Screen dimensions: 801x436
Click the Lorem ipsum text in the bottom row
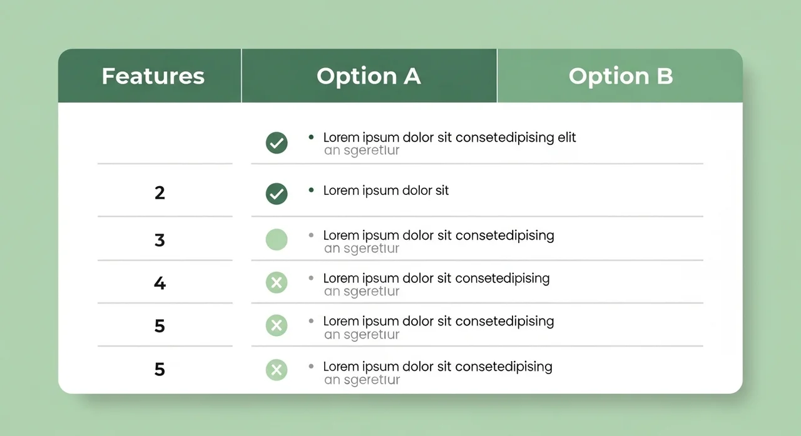coord(437,366)
